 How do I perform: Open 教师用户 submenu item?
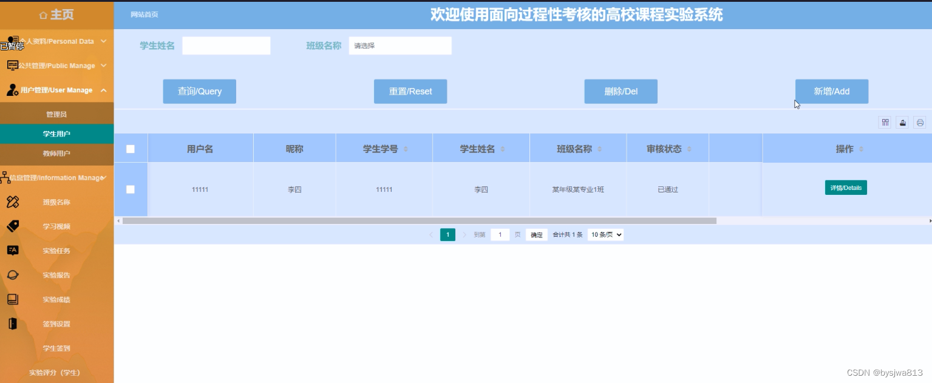tap(56, 154)
